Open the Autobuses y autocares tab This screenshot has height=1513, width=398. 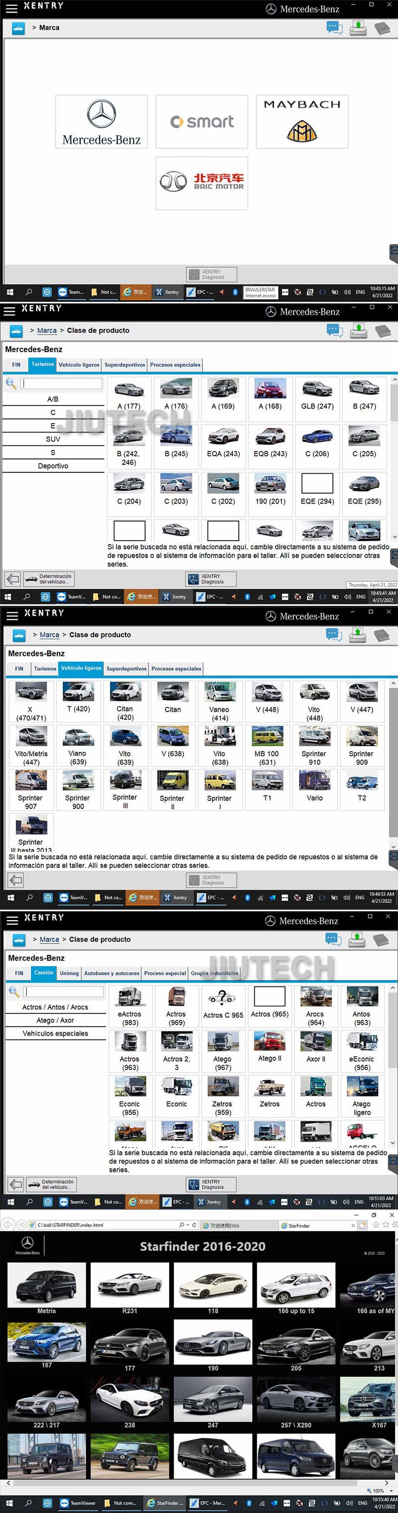111,973
